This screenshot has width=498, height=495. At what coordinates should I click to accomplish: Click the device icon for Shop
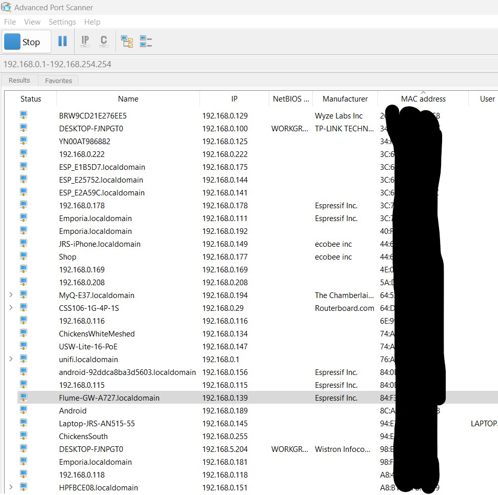(24, 256)
